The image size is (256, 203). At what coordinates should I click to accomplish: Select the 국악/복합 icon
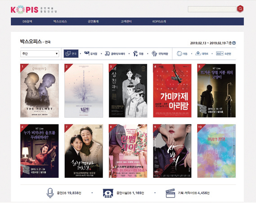pyautogui.click(x=154, y=53)
